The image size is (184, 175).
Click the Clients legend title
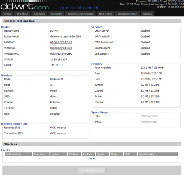point(5,150)
